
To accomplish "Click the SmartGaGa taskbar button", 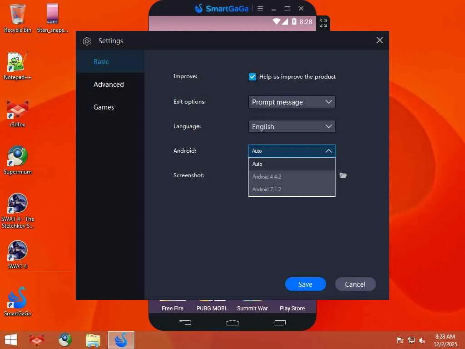I will pos(121,340).
